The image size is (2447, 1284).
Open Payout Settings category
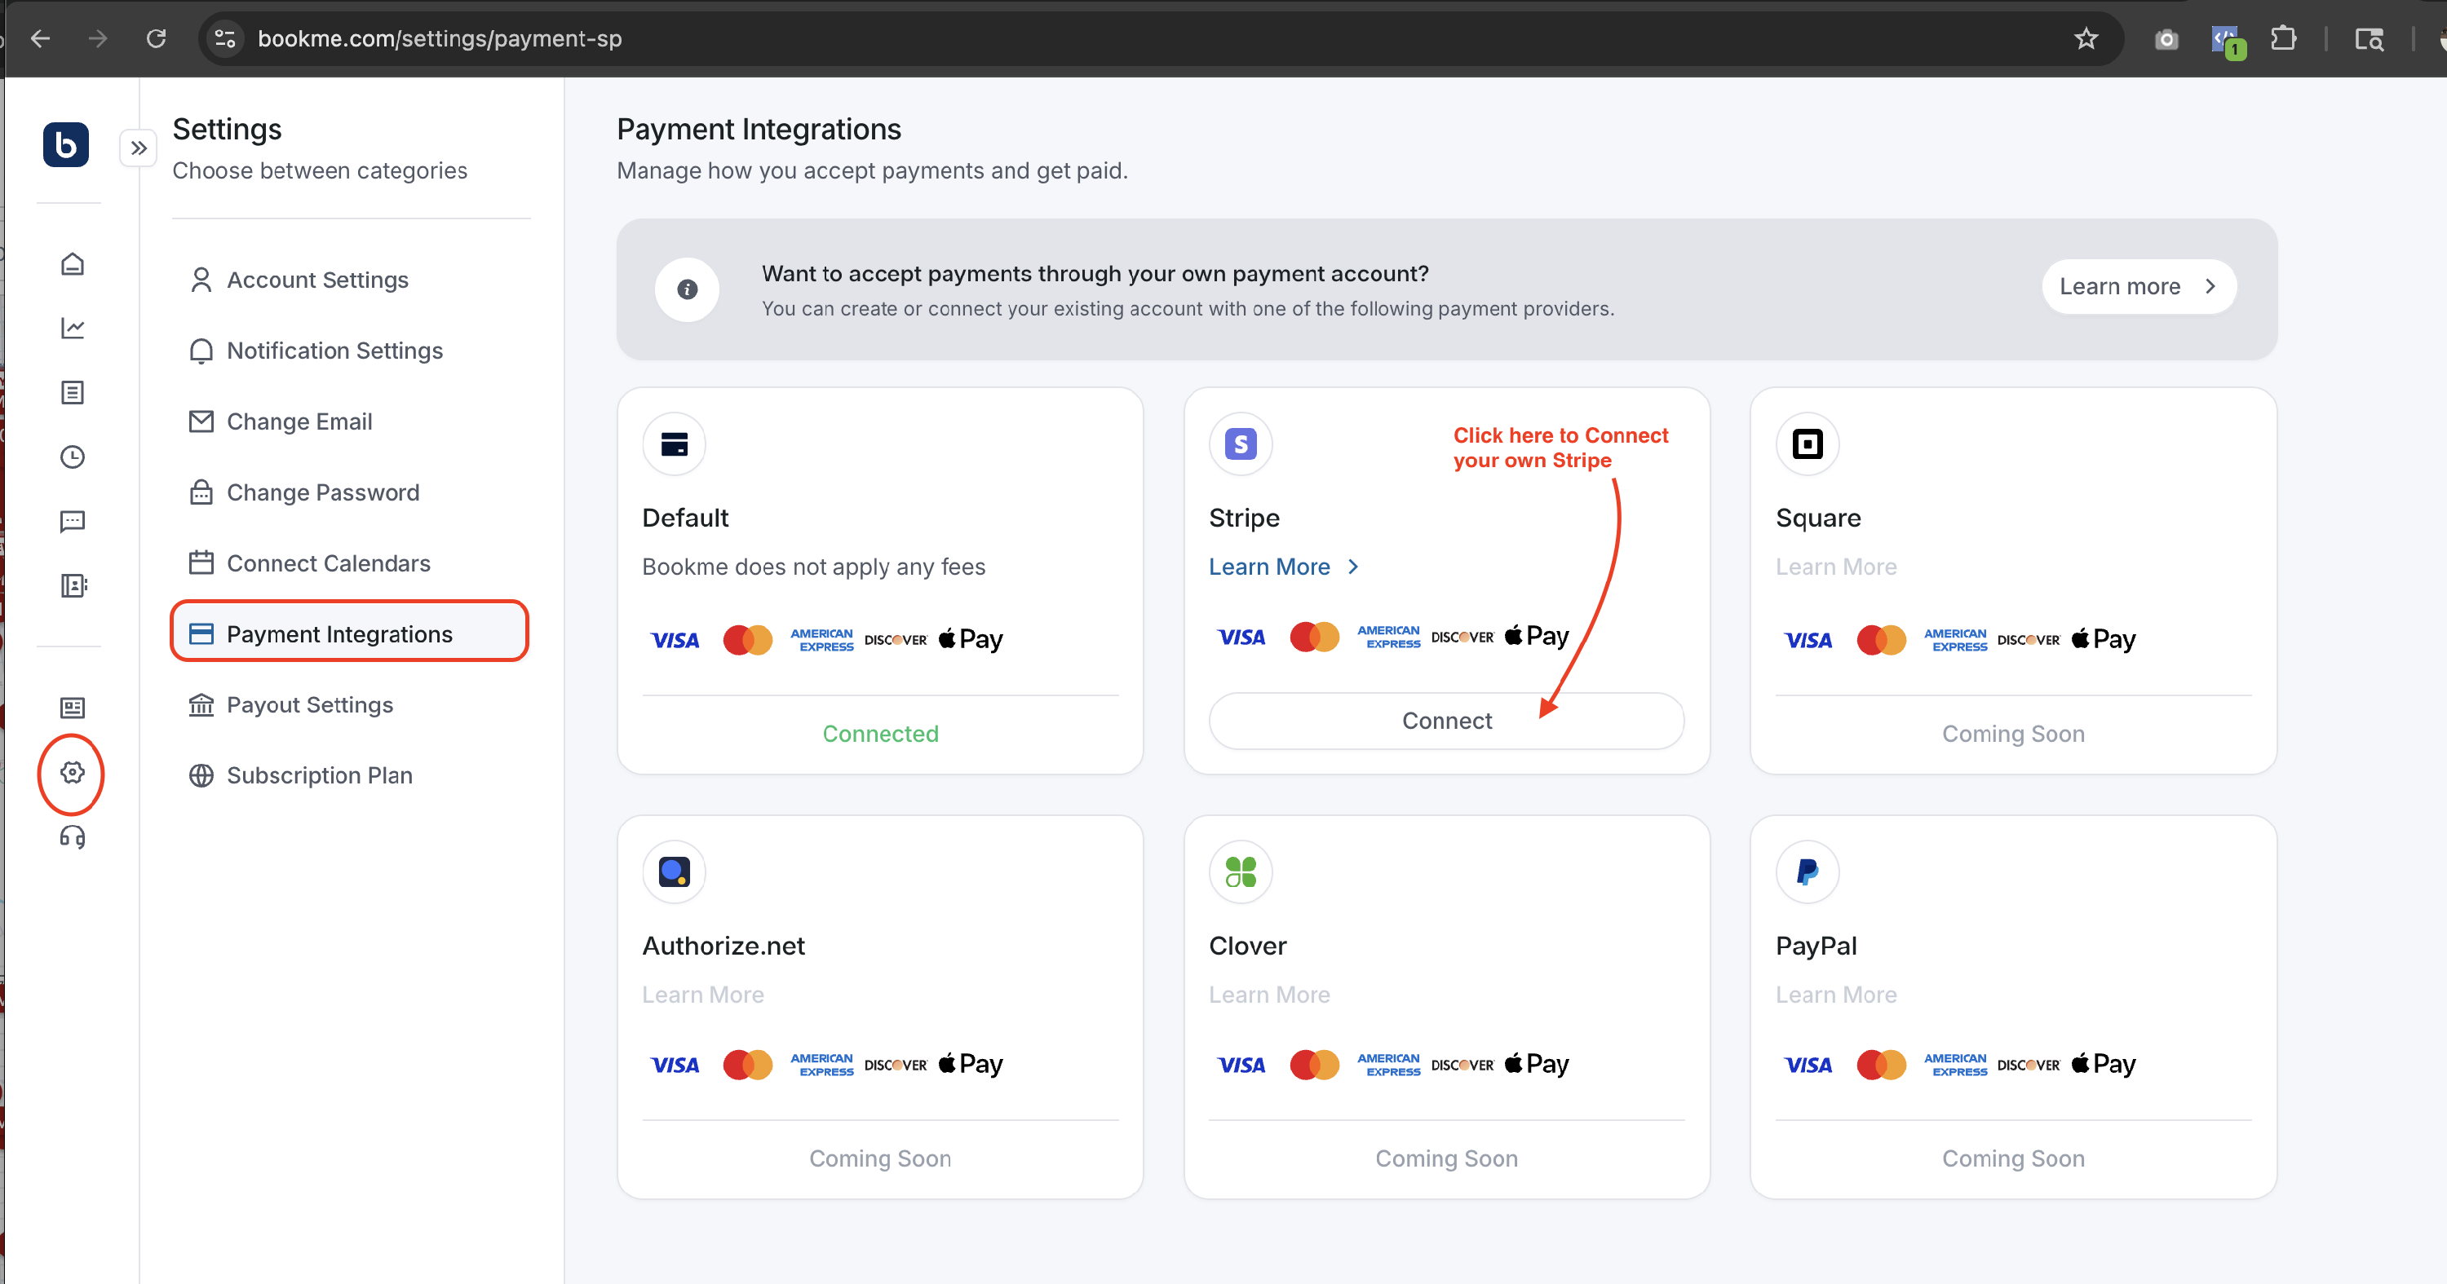(308, 704)
